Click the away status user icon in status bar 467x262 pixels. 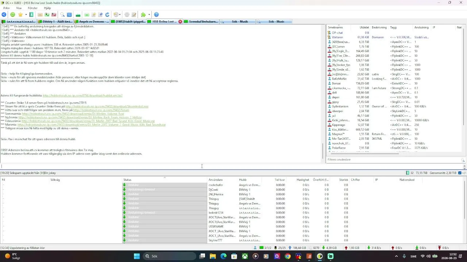pos(255,248)
